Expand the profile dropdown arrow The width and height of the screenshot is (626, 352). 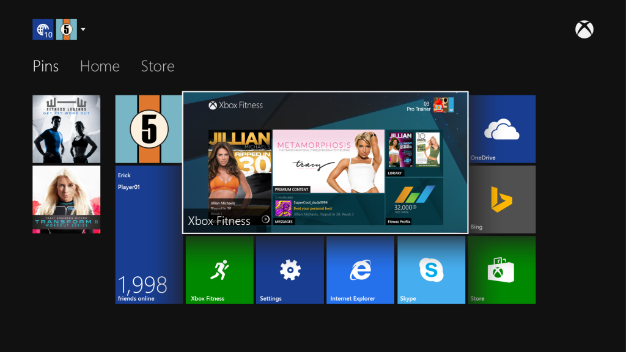(x=83, y=29)
